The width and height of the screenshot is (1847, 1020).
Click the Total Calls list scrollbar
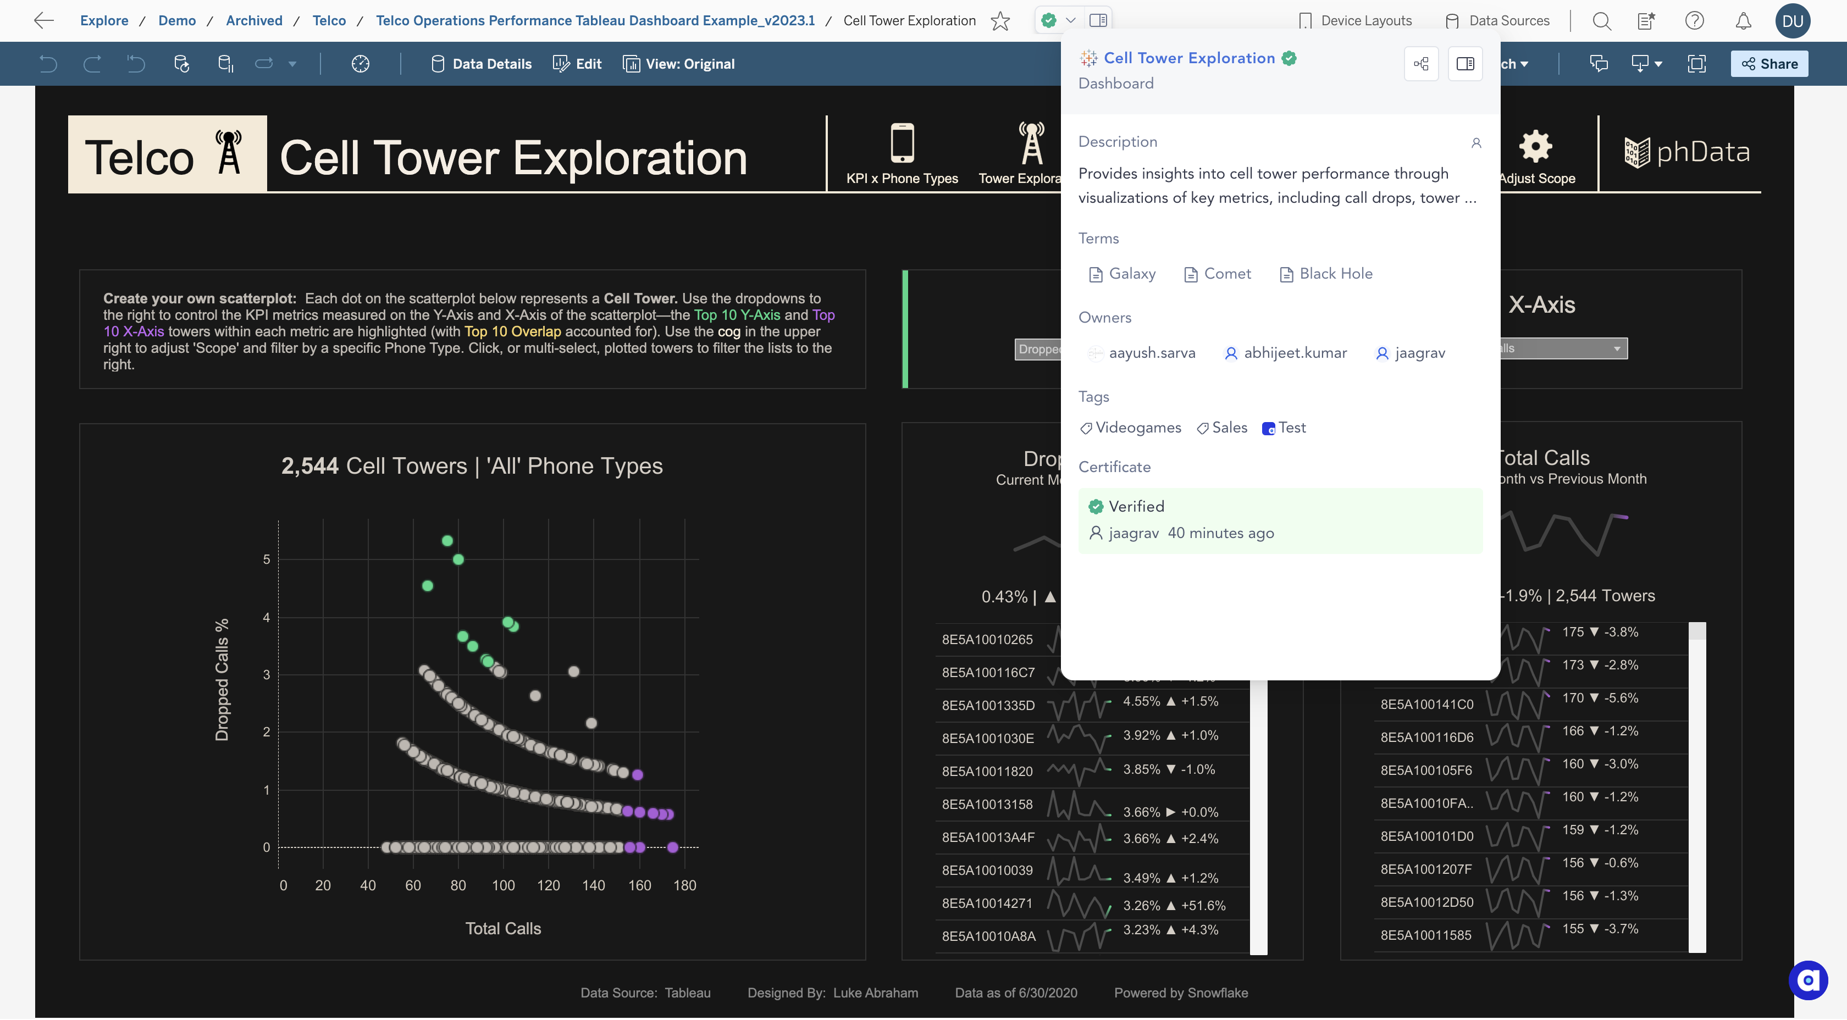(x=1696, y=788)
